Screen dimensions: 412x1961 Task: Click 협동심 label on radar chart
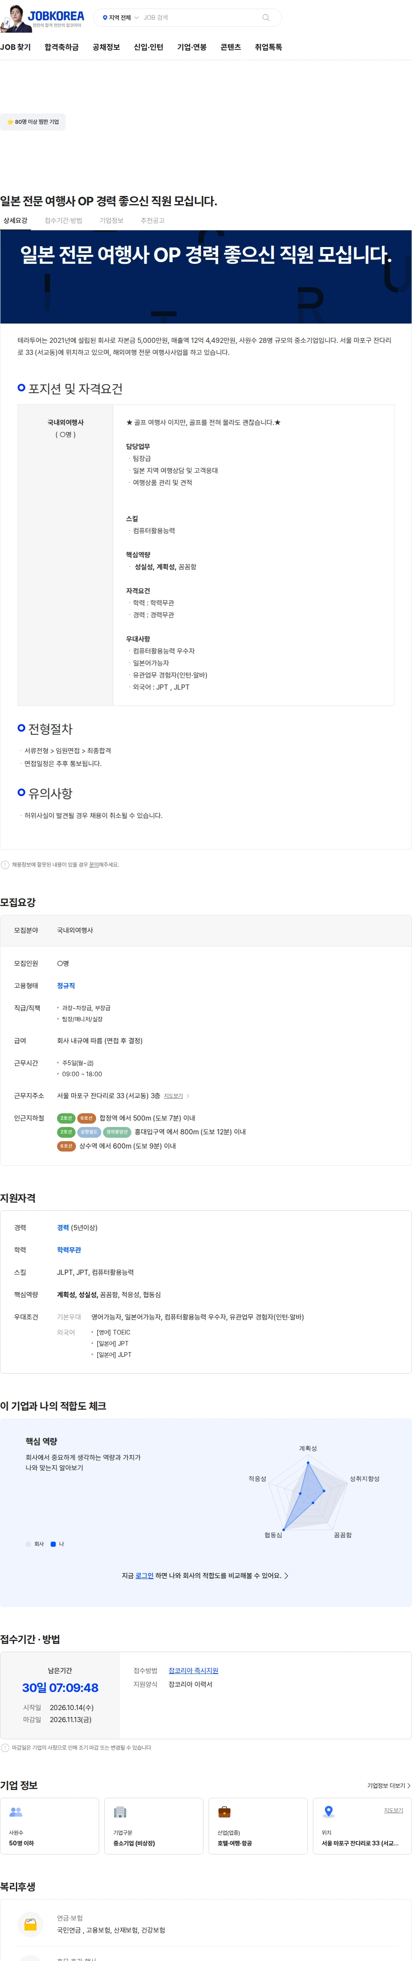coord(273,1536)
